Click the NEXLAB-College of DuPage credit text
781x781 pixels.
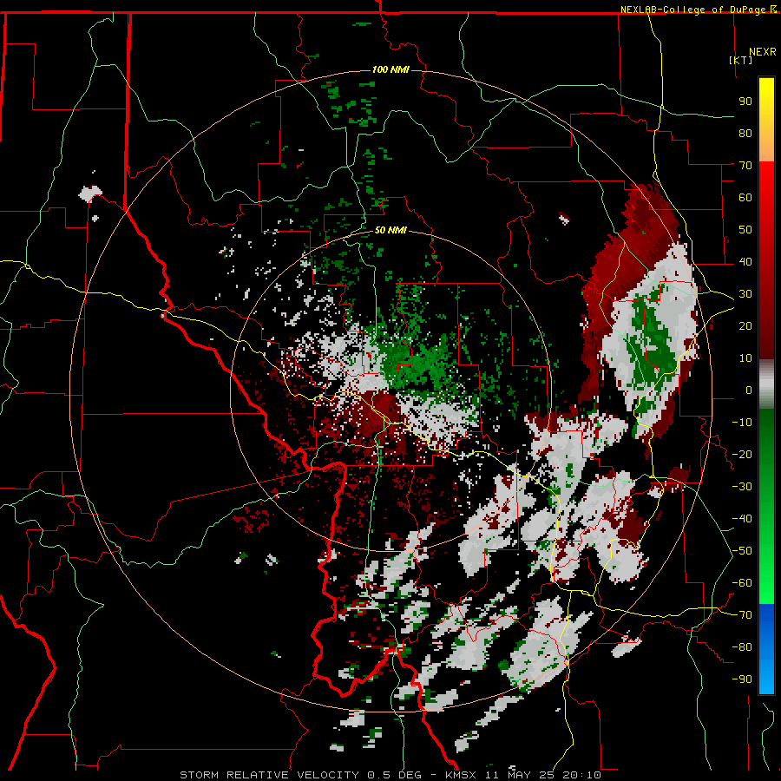[695, 10]
